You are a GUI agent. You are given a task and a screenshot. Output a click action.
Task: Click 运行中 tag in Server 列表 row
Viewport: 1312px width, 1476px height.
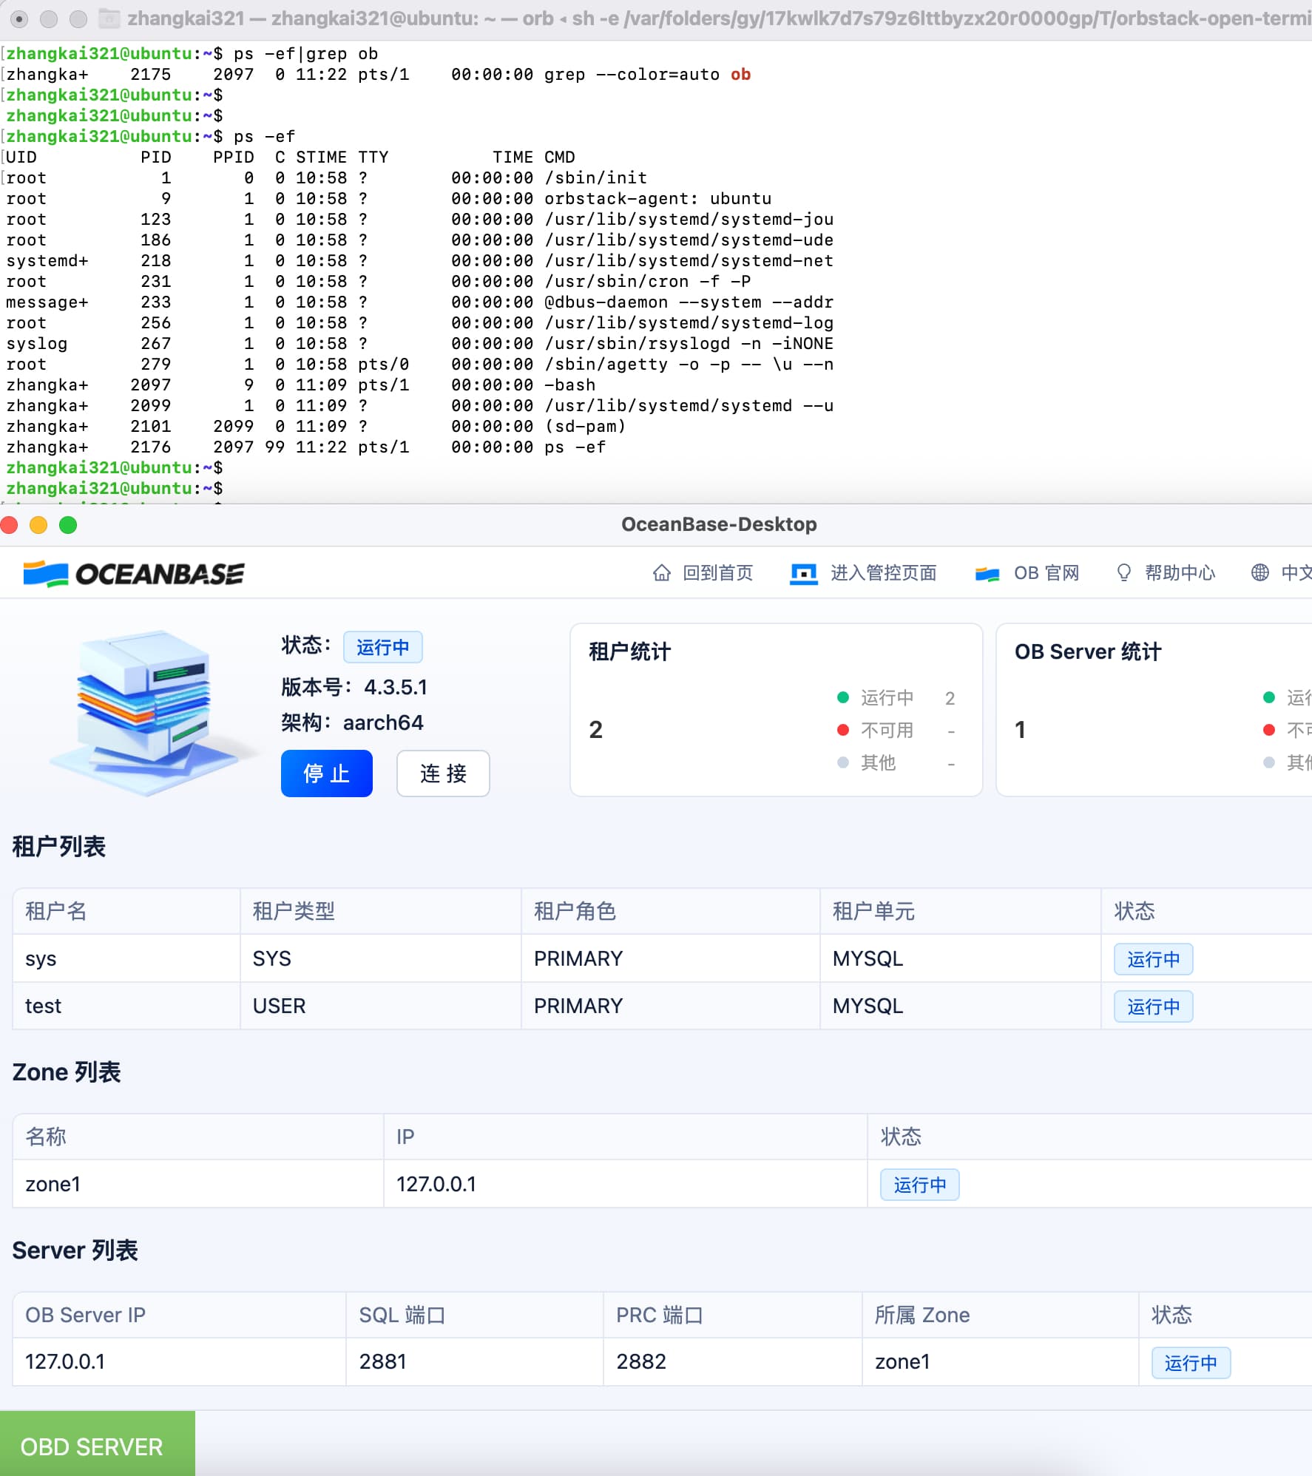1191,1363
